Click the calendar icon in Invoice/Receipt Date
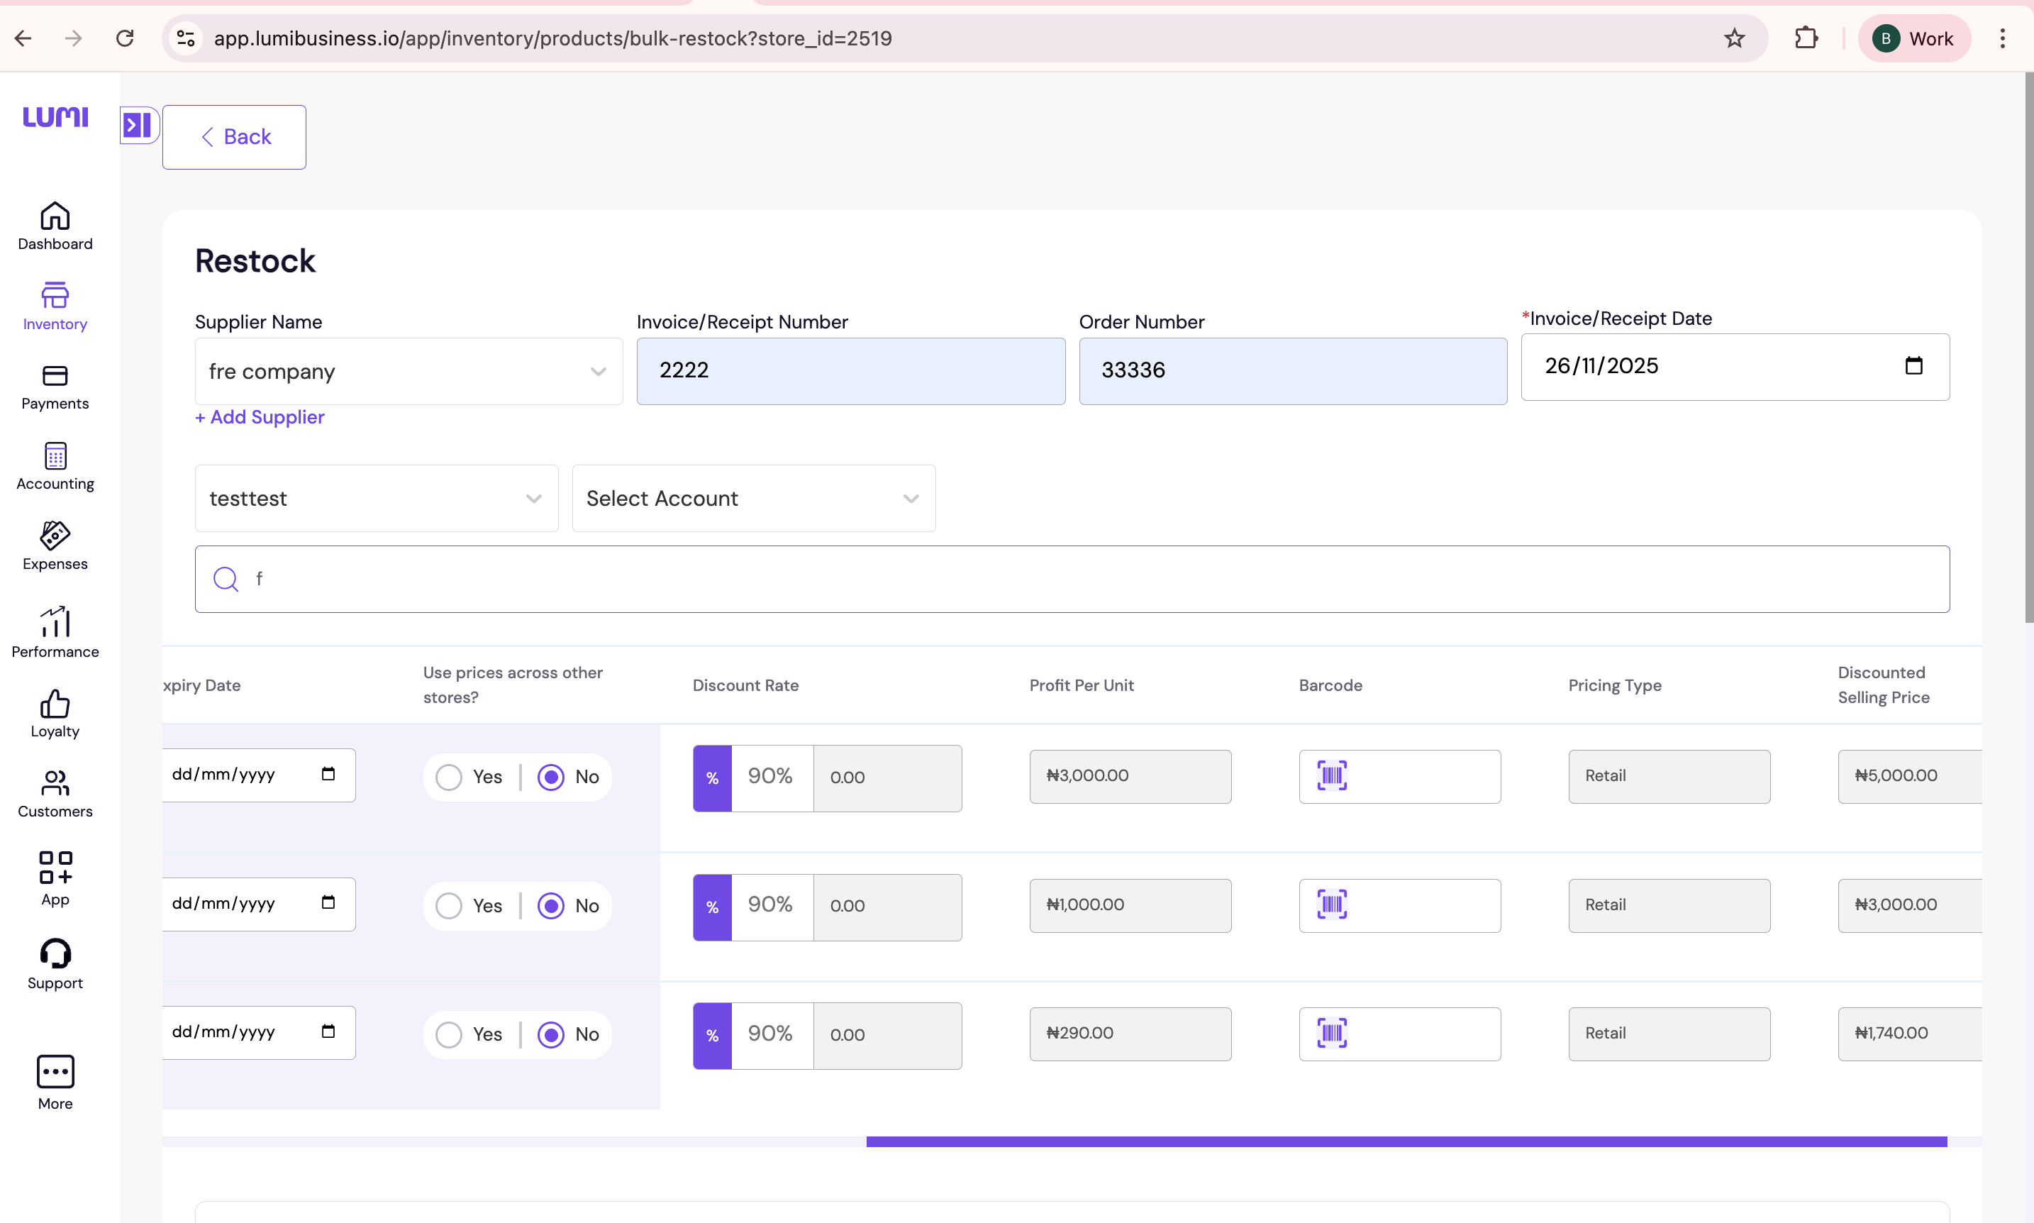Image resolution: width=2034 pixels, height=1223 pixels. pyautogui.click(x=1913, y=366)
